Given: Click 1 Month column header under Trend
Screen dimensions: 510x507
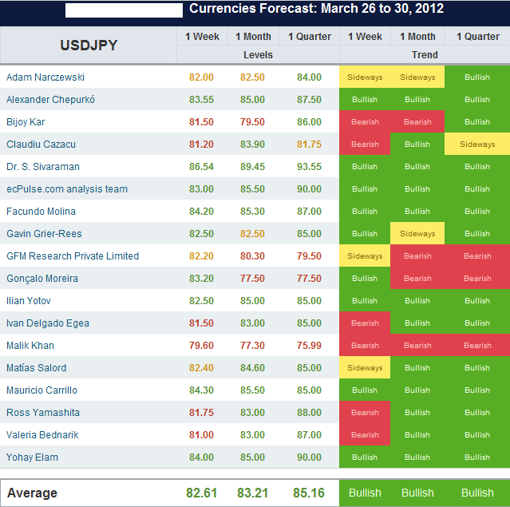Looking at the screenshot, I should 417,37.
